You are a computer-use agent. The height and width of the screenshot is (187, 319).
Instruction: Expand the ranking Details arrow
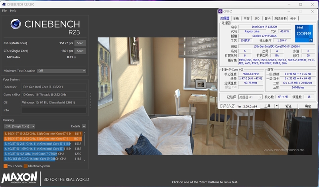(x=84, y=126)
